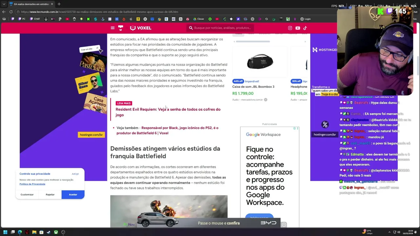Open Voxel's YouTube channel icon
The width and height of the screenshot is (420, 236).
(298, 28)
